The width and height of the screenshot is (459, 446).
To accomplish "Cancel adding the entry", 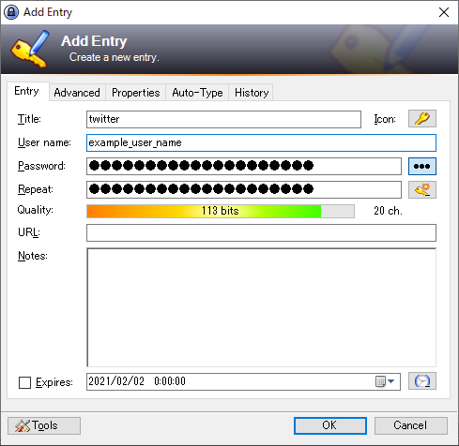I will (x=411, y=425).
